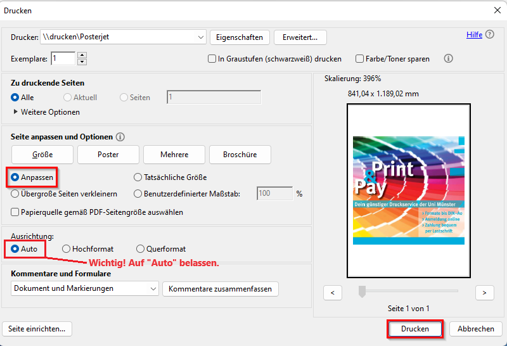Viewport: 507px width, 346px height.
Task: Click the poster preview thumbnail
Action: tap(409, 190)
